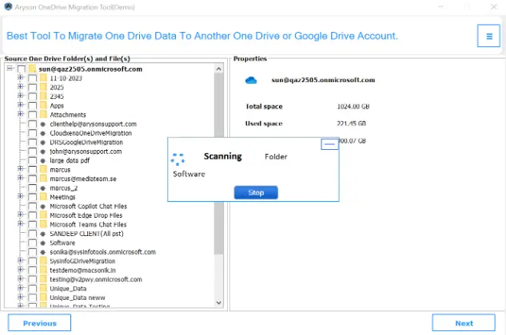506x335 pixels.
Task: Close the Aryson migration window
Action: [x=494, y=6]
